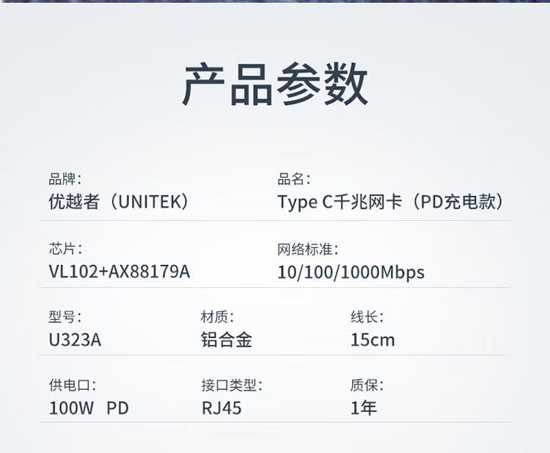Click the RJ45 interface value
Screen dimensions: 550x453
221,408
